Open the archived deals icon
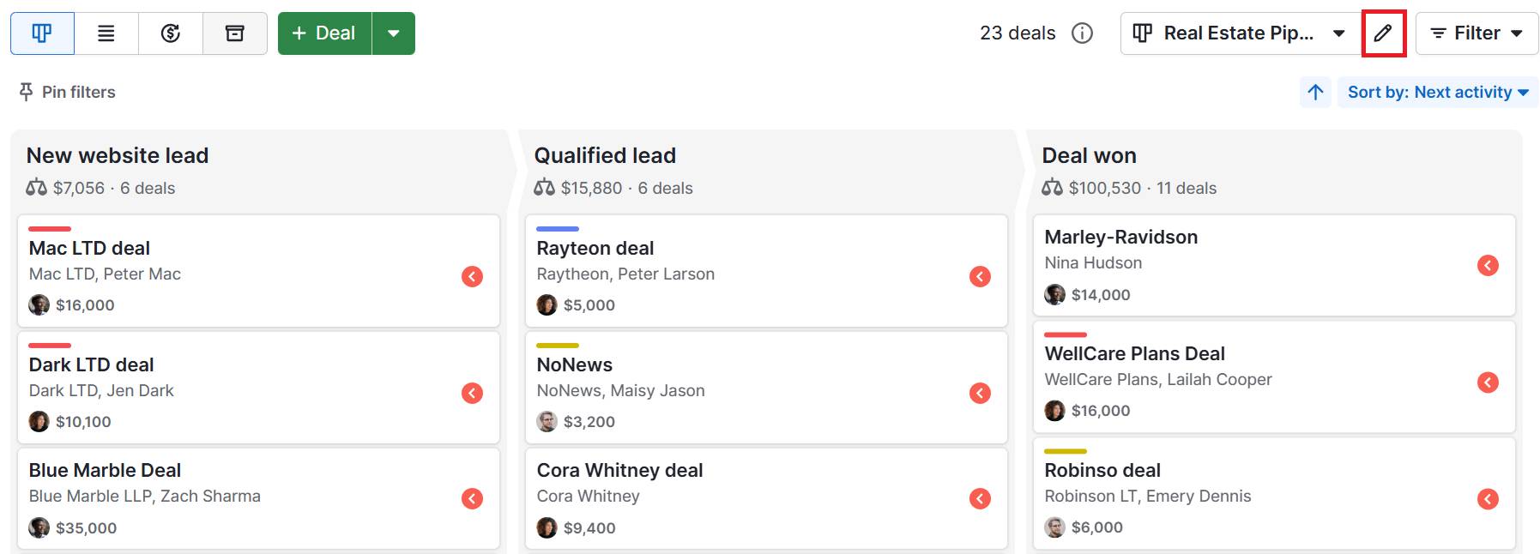The width and height of the screenshot is (1540, 554). point(234,33)
